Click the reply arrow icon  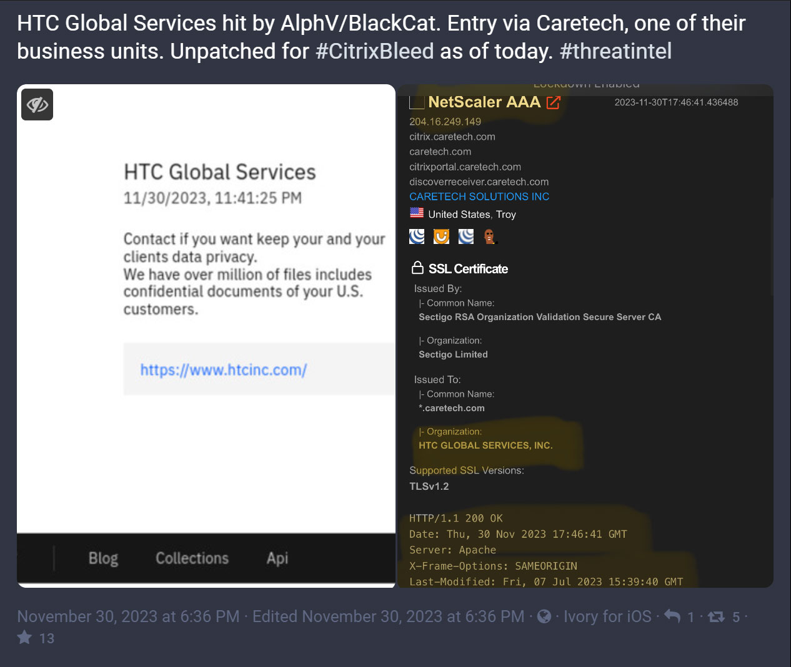pos(672,616)
